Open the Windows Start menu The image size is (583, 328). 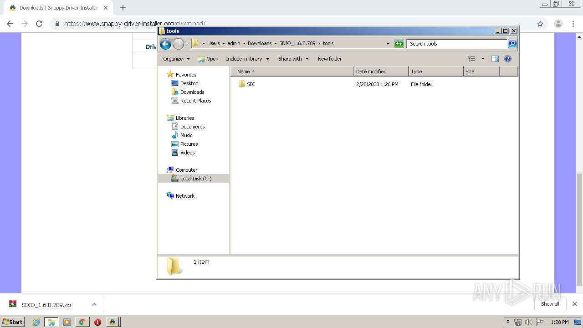[13, 322]
